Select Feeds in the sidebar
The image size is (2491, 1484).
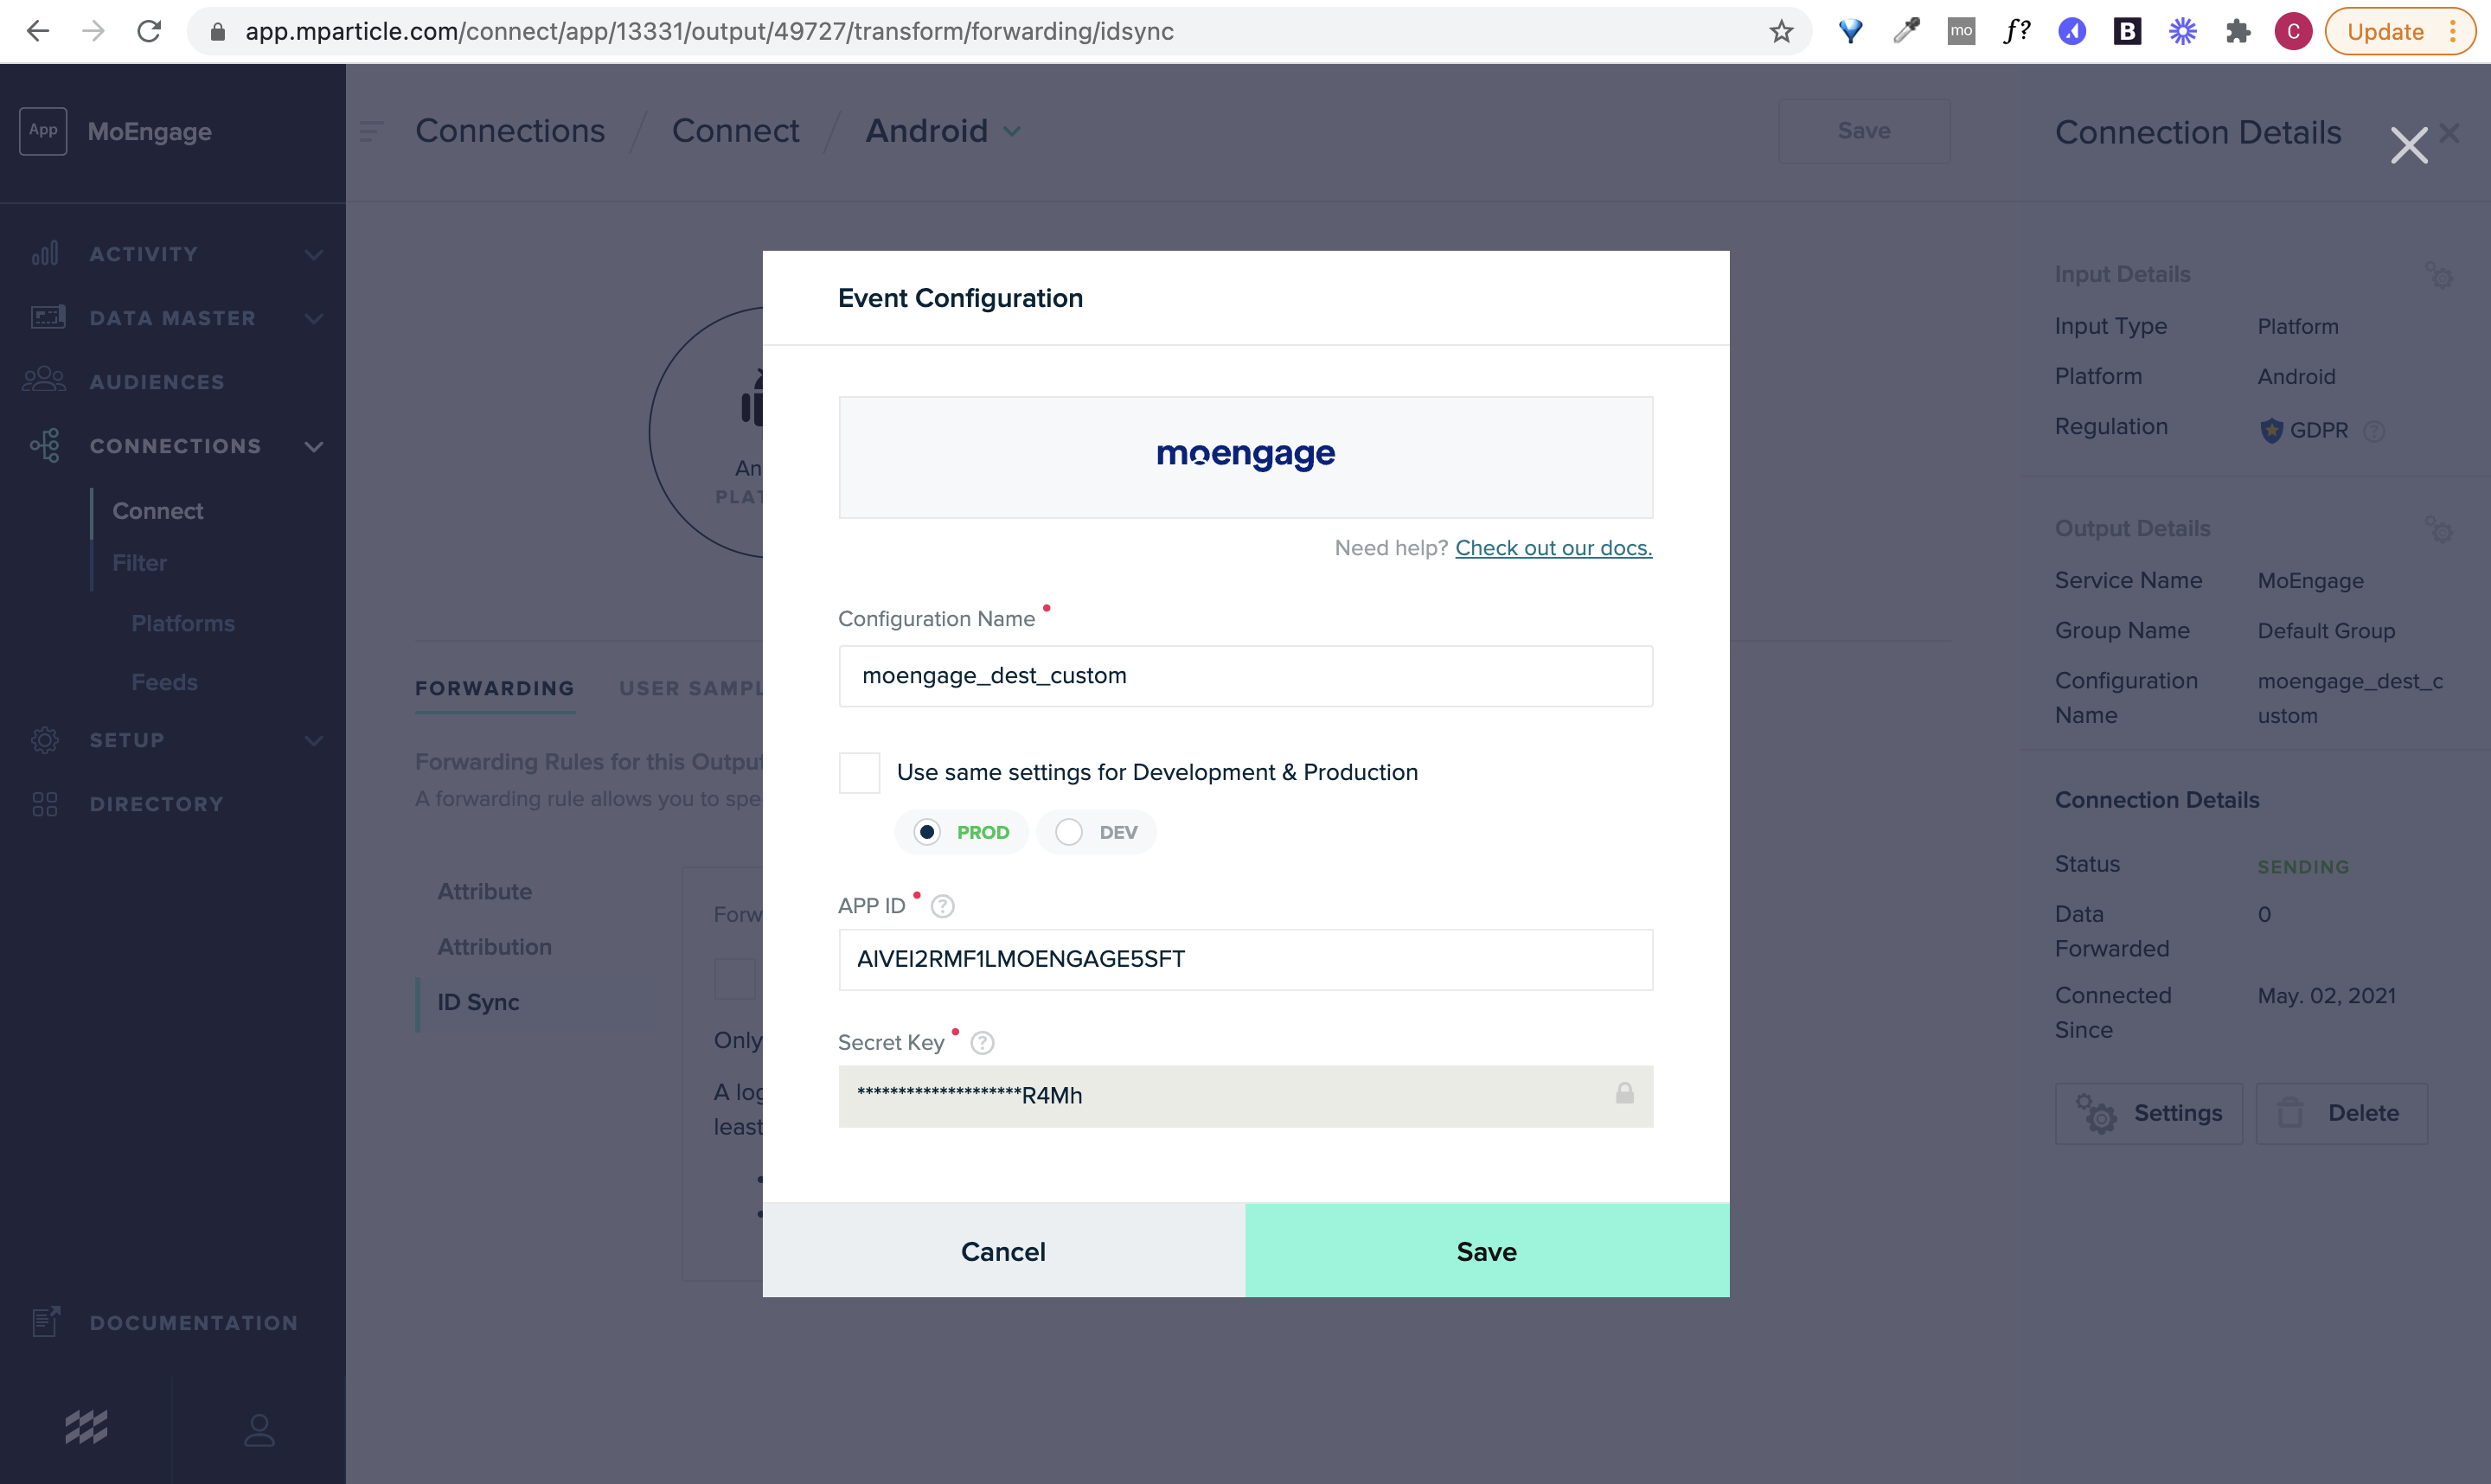pyautogui.click(x=165, y=682)
